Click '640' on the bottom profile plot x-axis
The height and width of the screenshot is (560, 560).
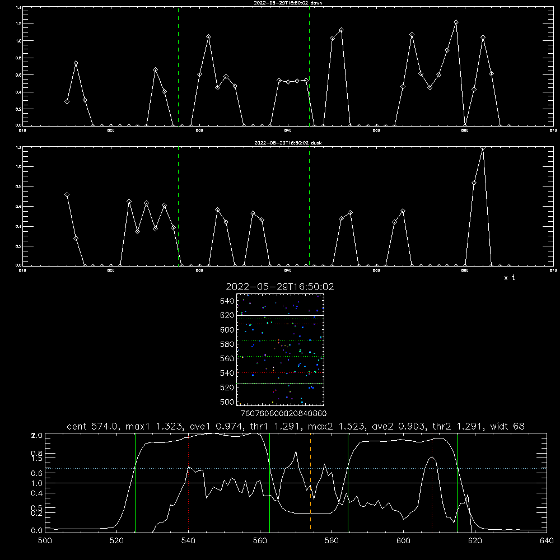pos(547,541)
